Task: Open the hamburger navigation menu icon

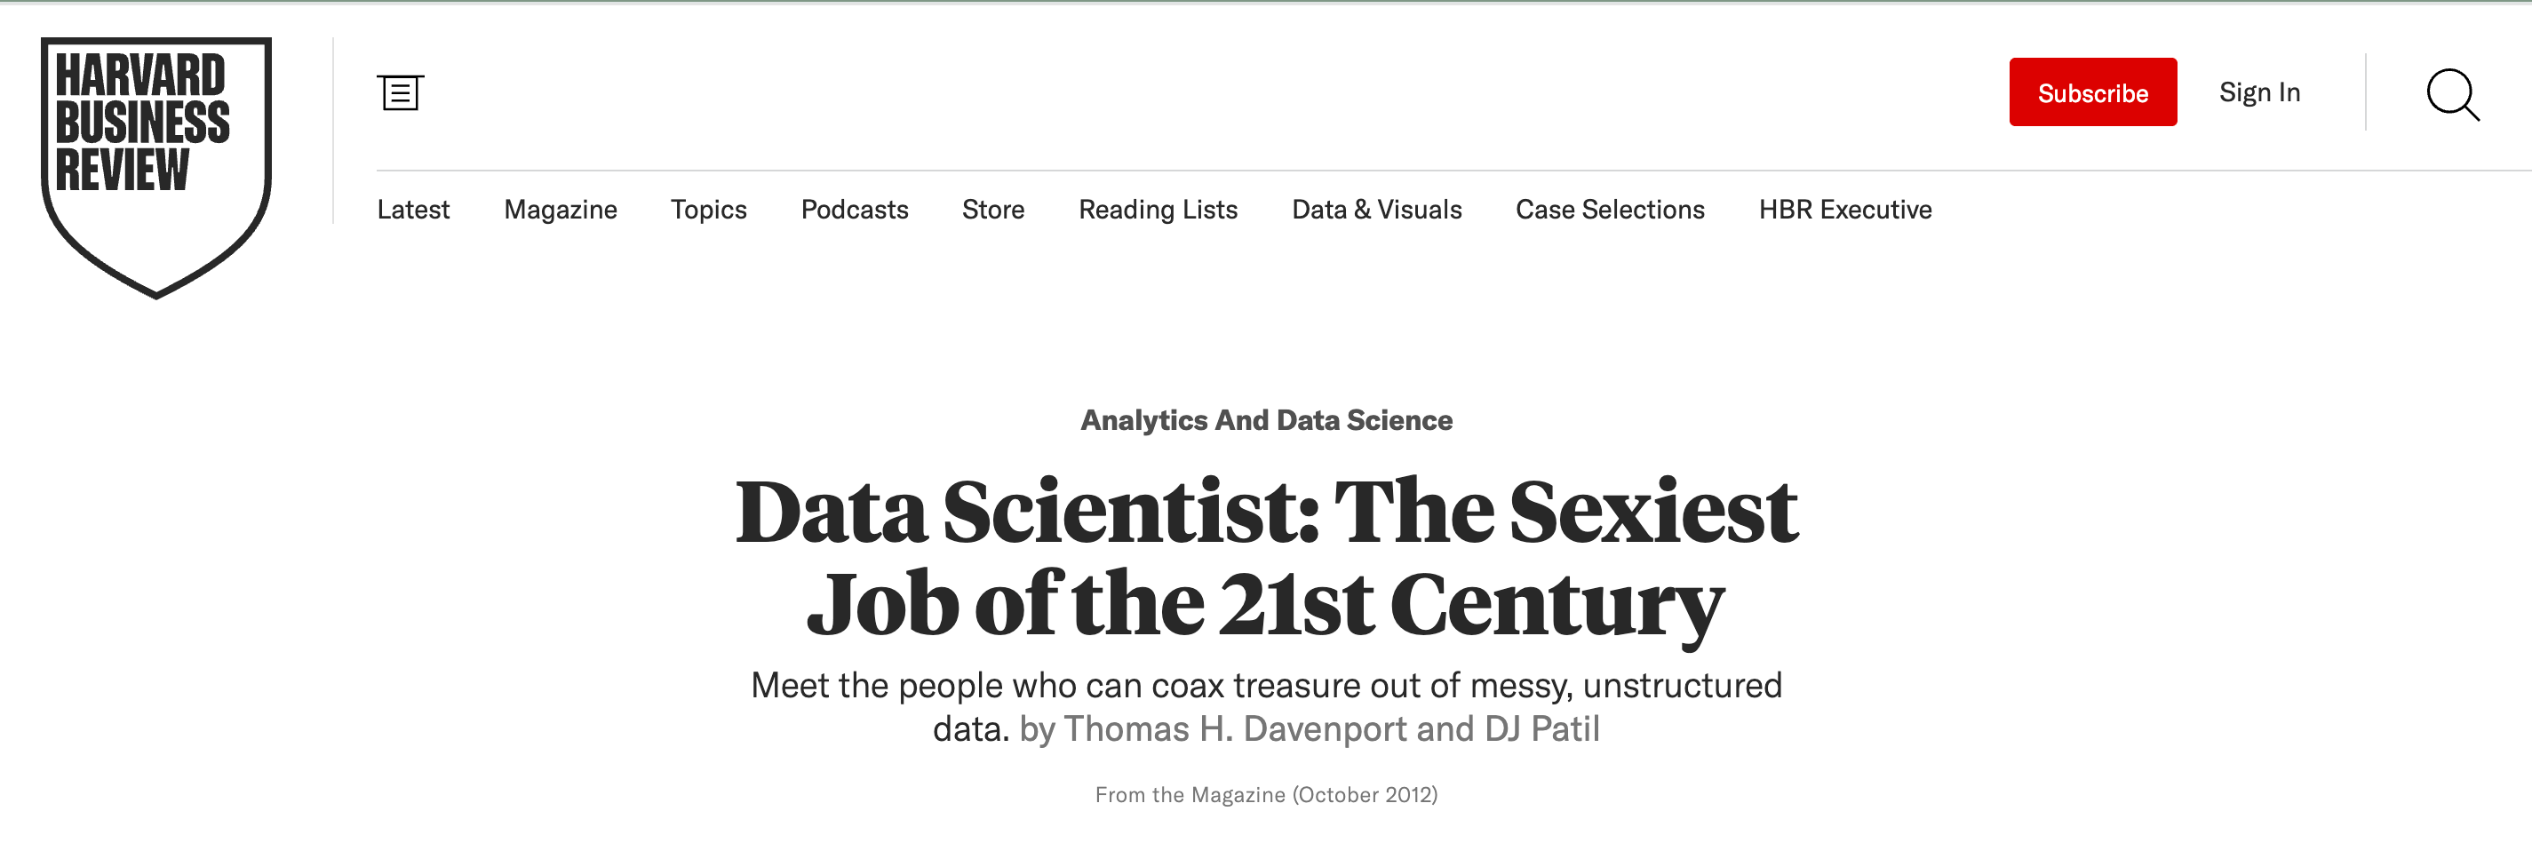Action: tap(400, 93)
